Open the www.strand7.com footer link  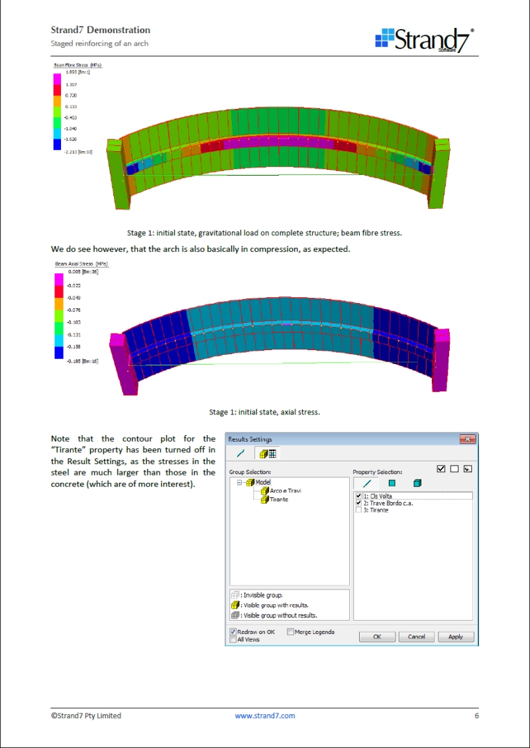point(265,716)
